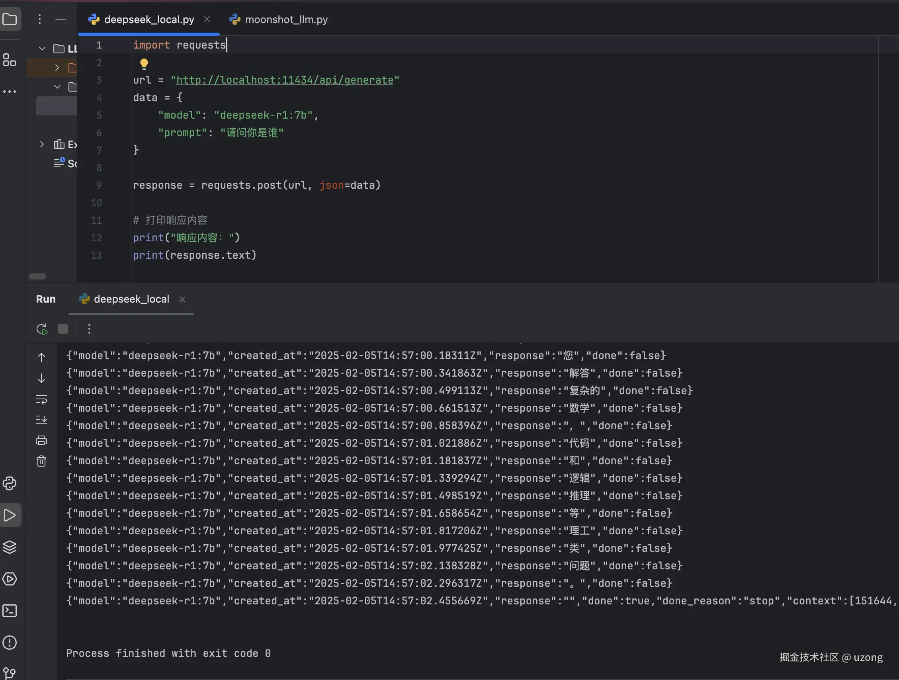
Task: Click the yellow intention lightbulb
Action: [144, 63]
